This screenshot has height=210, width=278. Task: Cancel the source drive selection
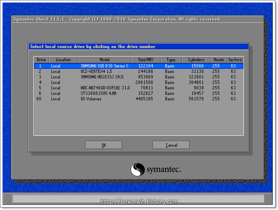point(171,145)
